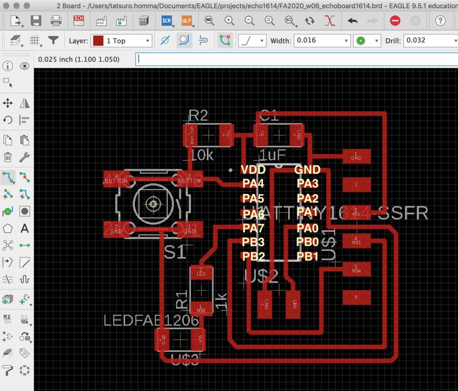Click the Drill field showing 0.032
This screenshot has width=458, height=391.
(x=431, y=41)
